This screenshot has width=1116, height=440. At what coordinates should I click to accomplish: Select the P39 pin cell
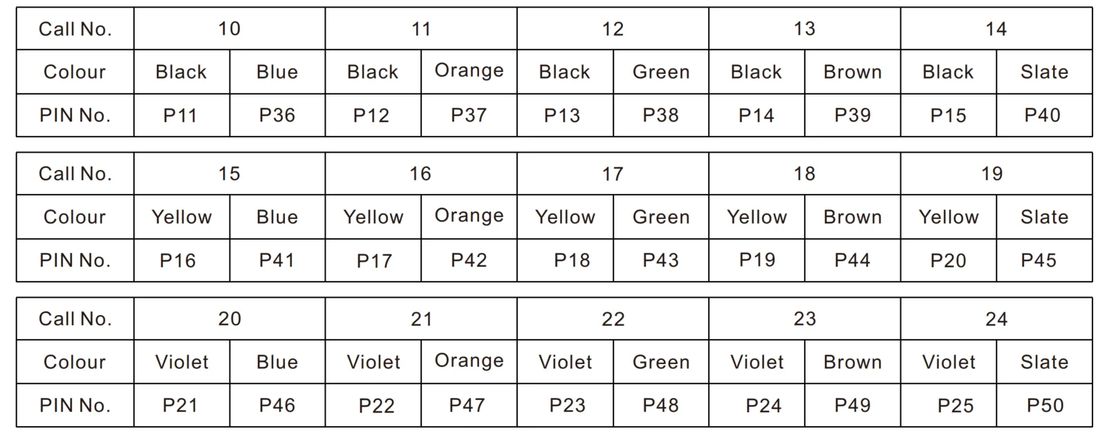coord(853,115)
